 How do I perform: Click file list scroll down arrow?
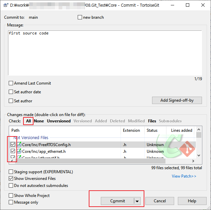coord(199,155)
